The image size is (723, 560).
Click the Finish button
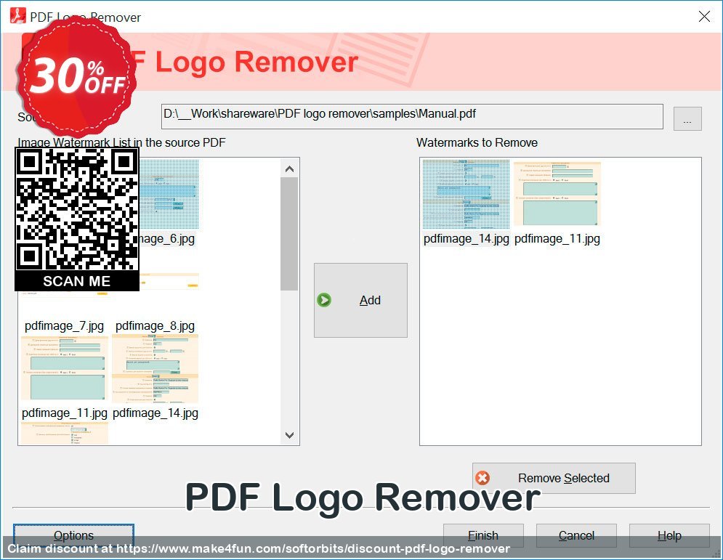[483, 535]
